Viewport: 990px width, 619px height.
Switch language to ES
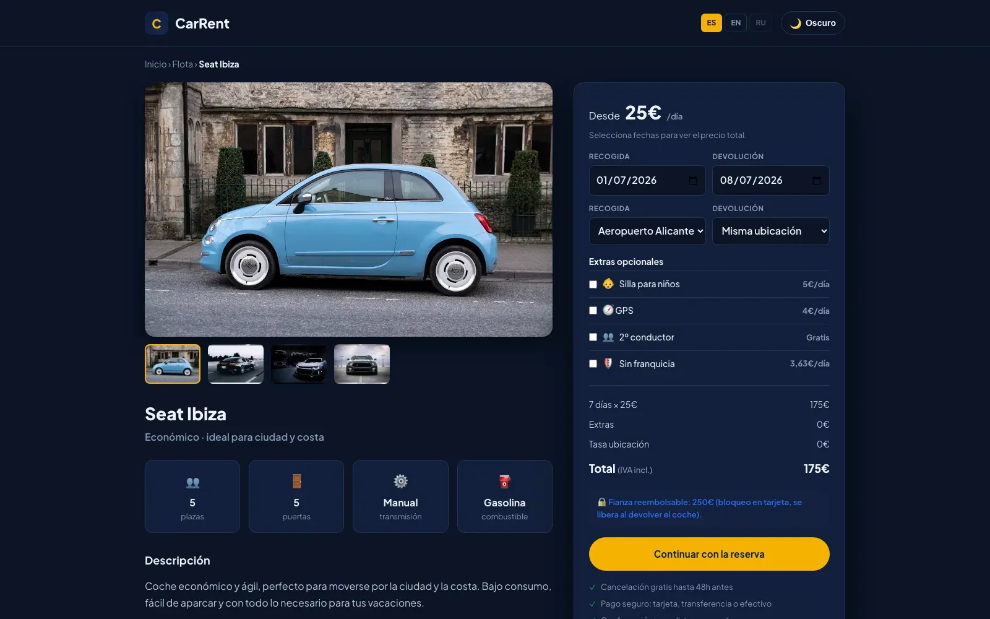(712, 23)
